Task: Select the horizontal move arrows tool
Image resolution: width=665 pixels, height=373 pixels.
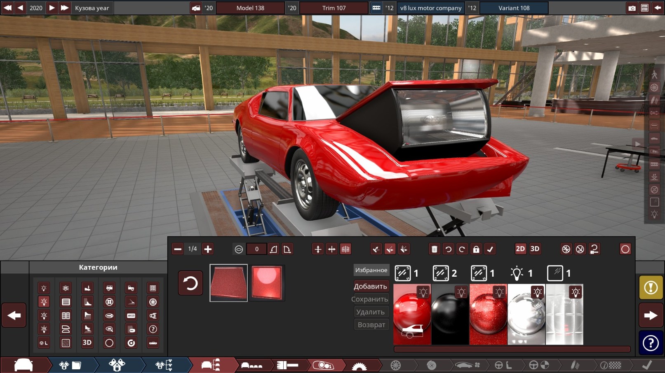Action: coord(331,249)
